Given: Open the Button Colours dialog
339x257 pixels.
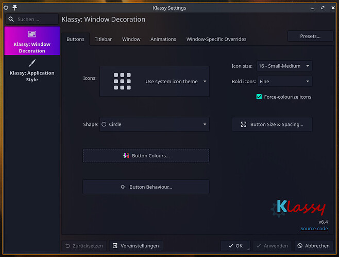Looking at the screenshot, I should pos(146,156).
